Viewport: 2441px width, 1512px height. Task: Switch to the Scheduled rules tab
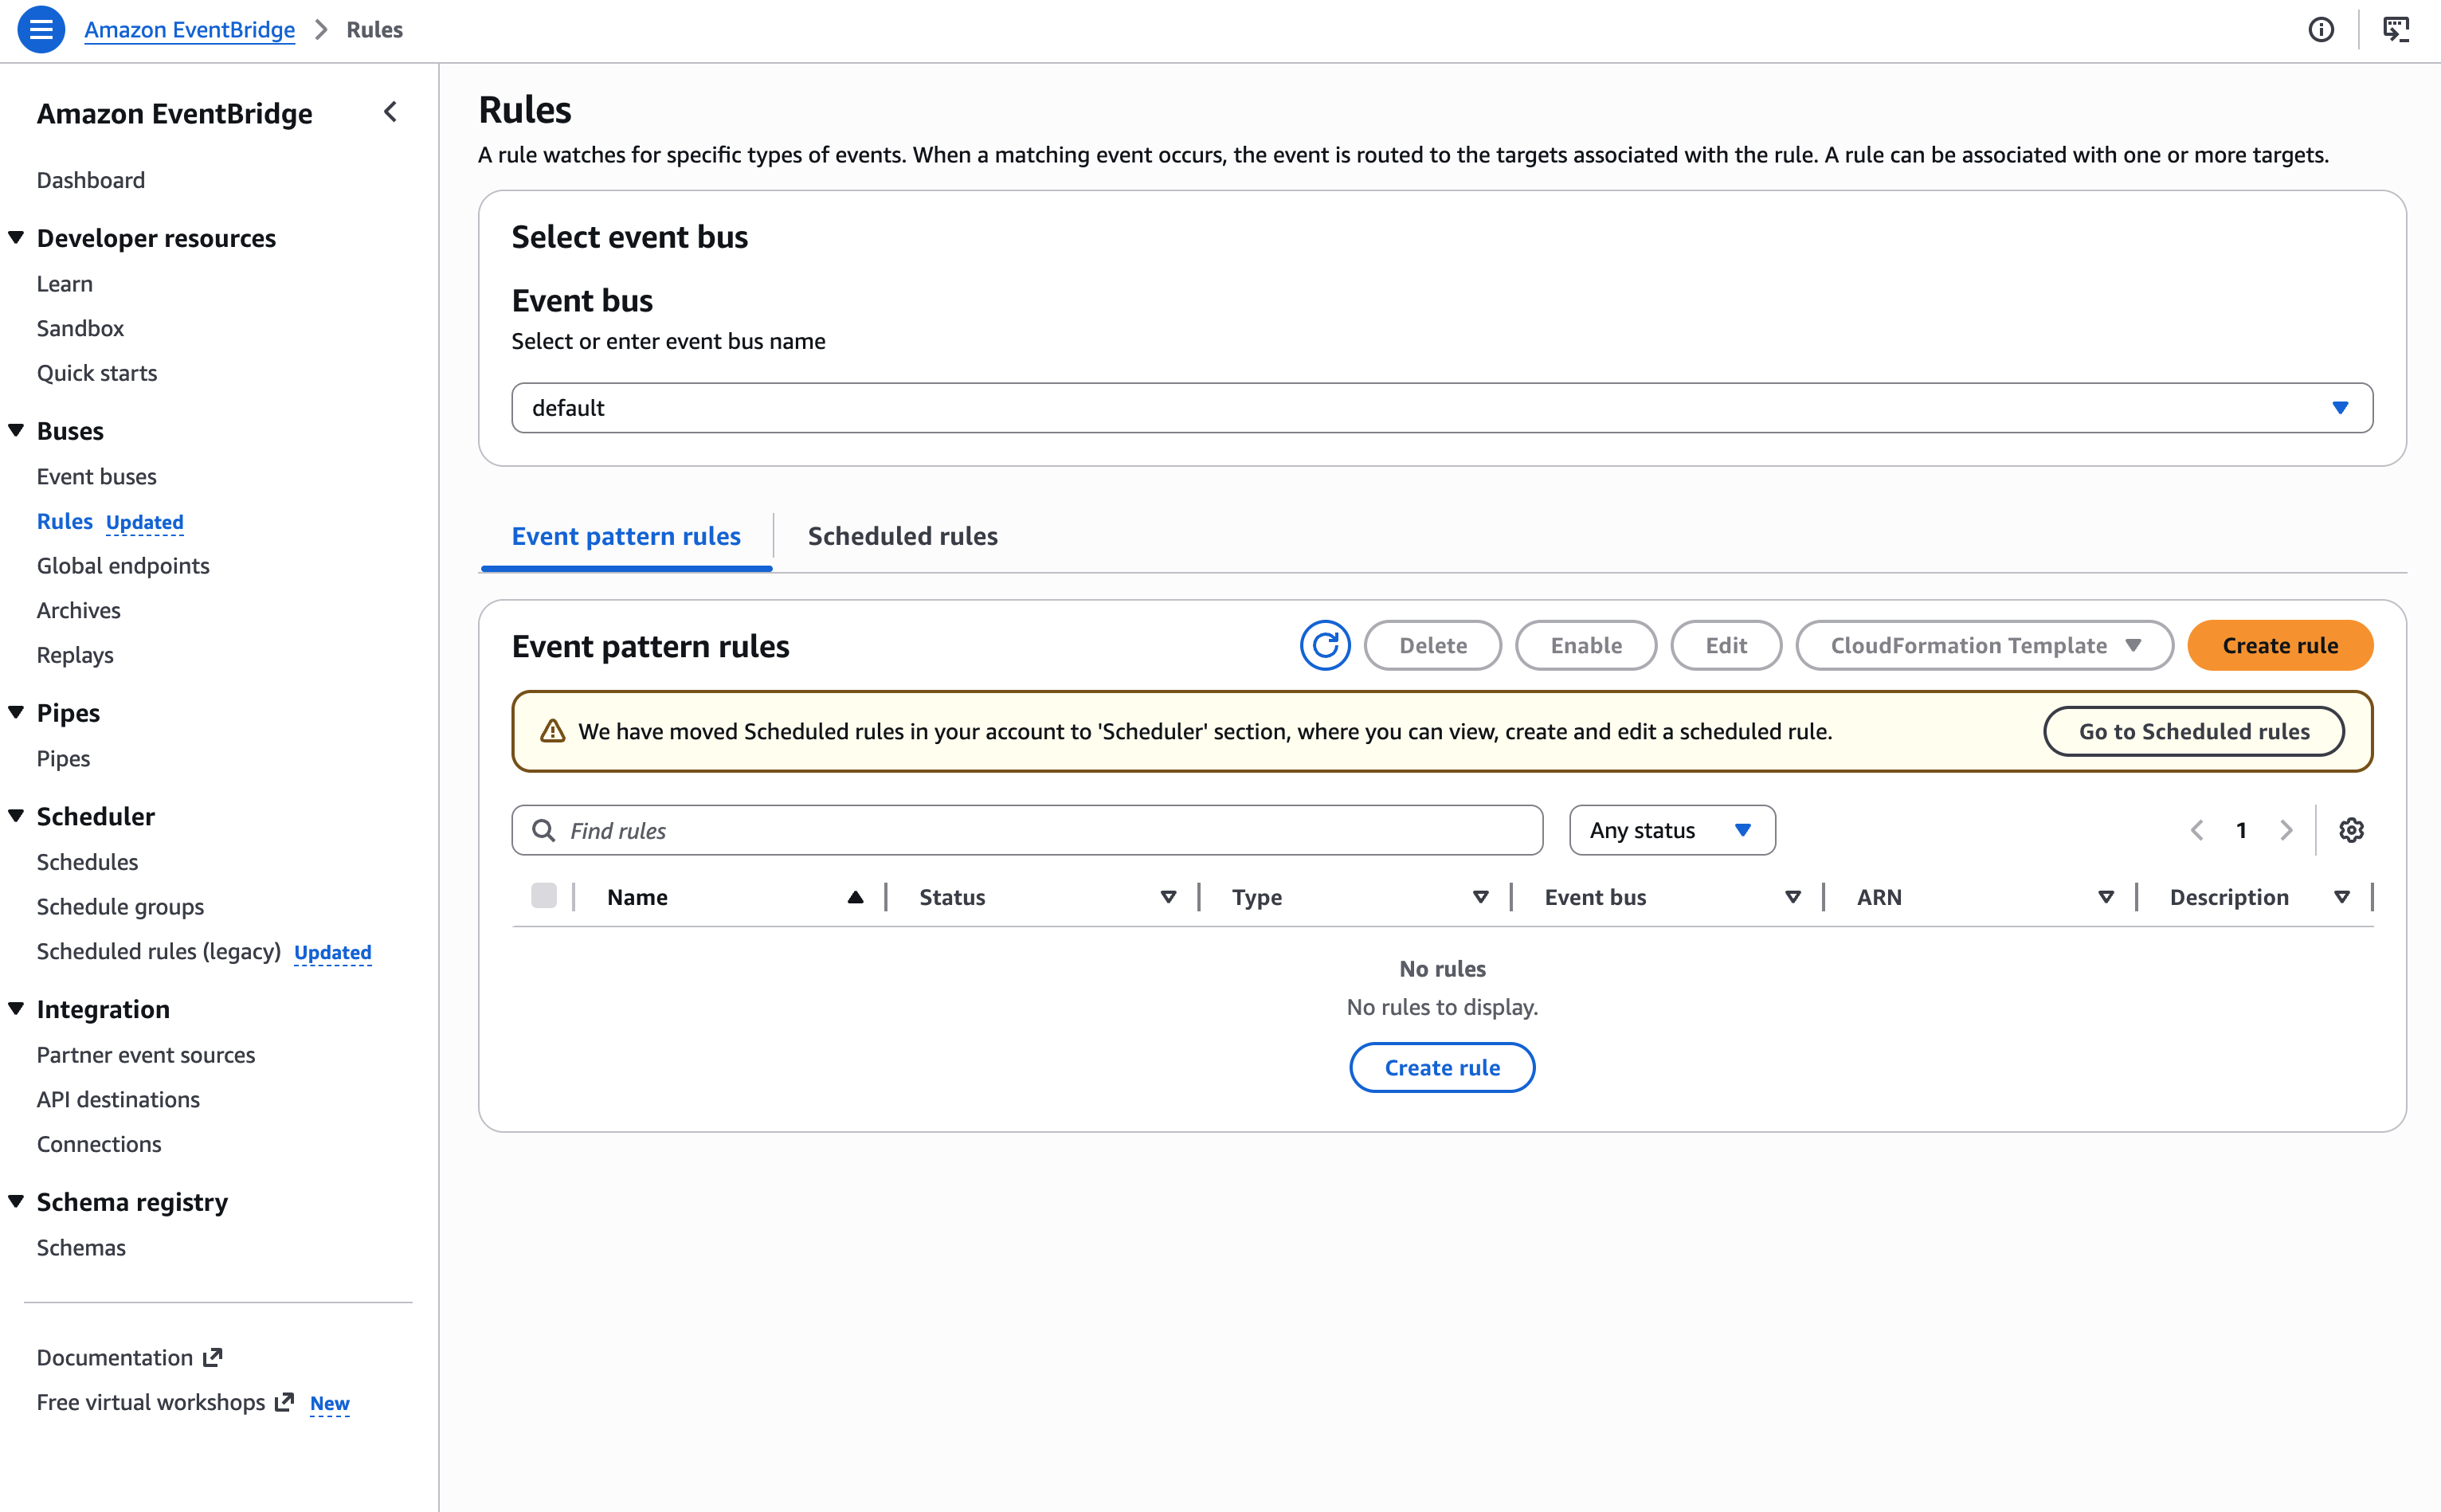902,536
